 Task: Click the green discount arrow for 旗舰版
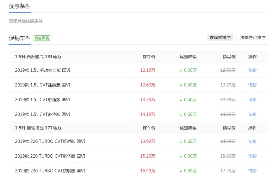(181, 171)
